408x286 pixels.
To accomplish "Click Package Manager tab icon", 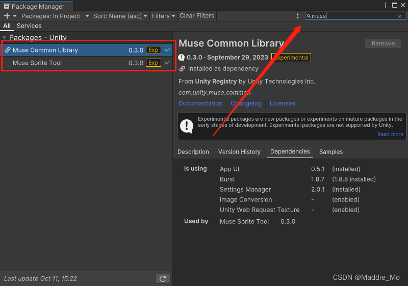I will pos(7,6).
